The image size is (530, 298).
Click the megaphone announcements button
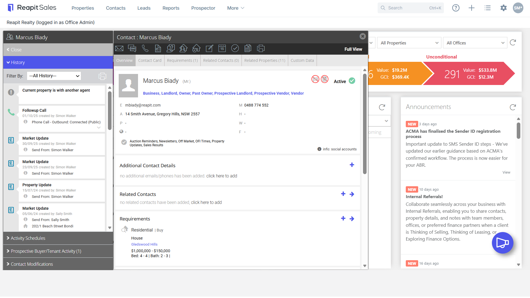[502, 243]
